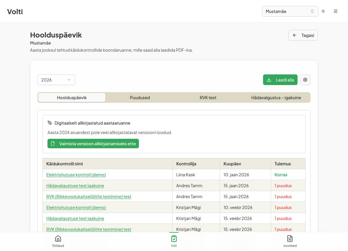Viewport: 348px width, 251px height.
Task: Switch to the RVK test tab
Action: (208, 98)
